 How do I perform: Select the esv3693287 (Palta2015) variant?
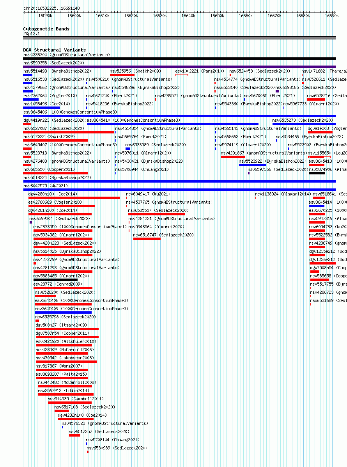click(x=61, y=375)
